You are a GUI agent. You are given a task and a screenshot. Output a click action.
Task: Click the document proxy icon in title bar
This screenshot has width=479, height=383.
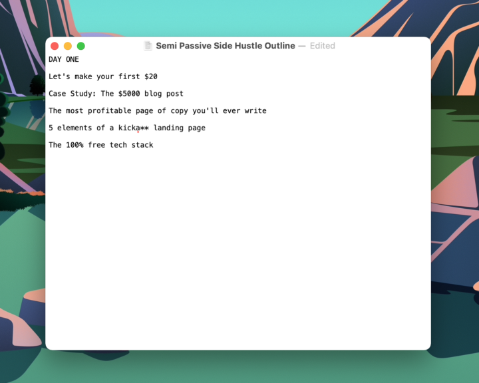pyautogui.click(x=148, y=46)
